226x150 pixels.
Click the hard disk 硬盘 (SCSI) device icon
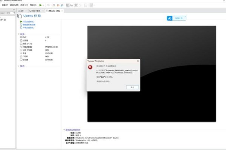tap(21, 43)
